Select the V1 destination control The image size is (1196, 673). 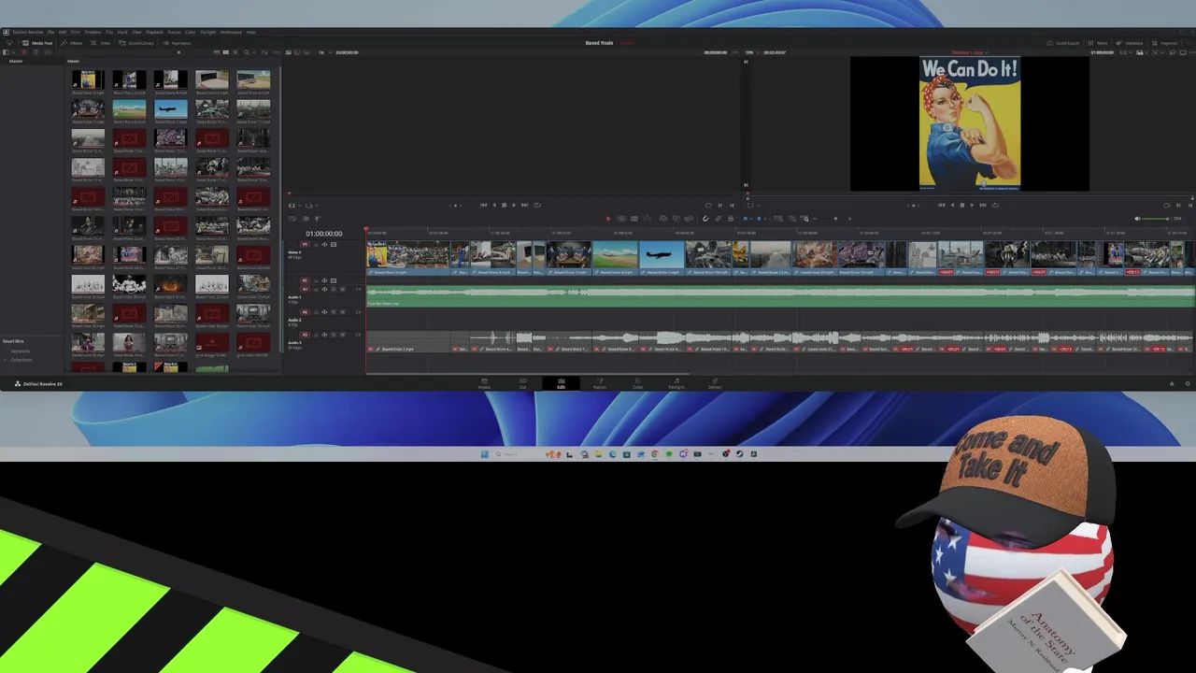(x=305, y=244)
